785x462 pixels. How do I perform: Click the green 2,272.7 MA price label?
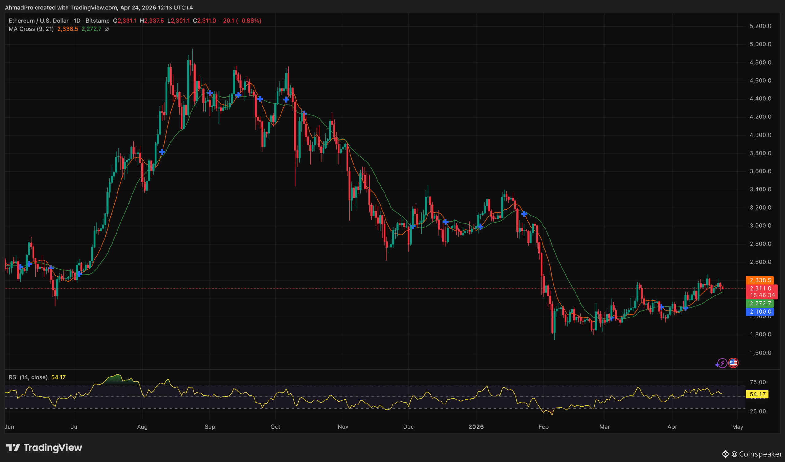[x=760, y=303]
